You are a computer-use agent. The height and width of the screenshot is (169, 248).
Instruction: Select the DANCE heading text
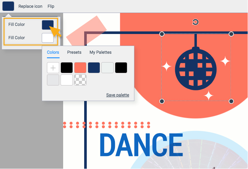(x=141, y=145)
